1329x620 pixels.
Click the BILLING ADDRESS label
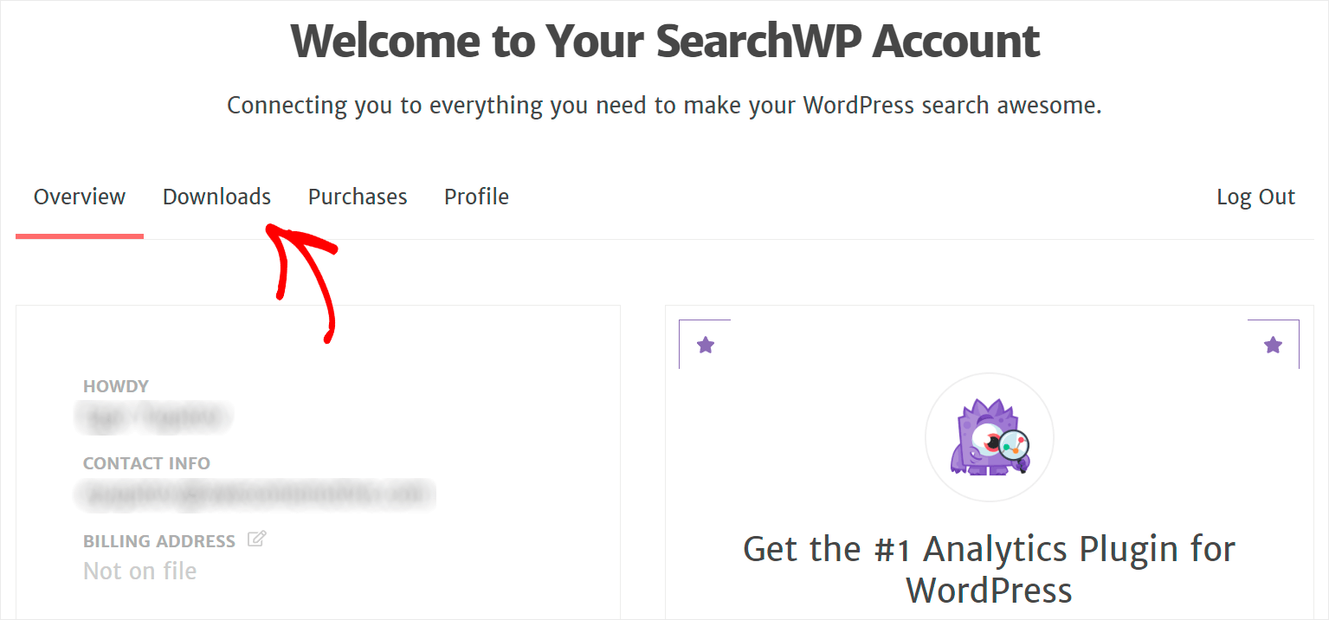(159, 541)
